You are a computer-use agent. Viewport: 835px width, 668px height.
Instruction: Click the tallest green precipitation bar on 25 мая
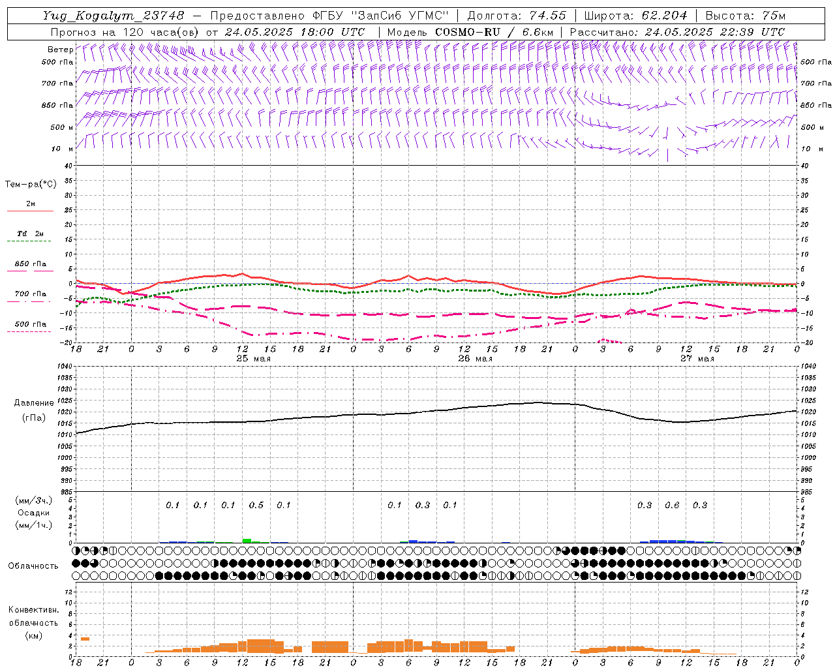pyautogui.click(x=247, y=540)
